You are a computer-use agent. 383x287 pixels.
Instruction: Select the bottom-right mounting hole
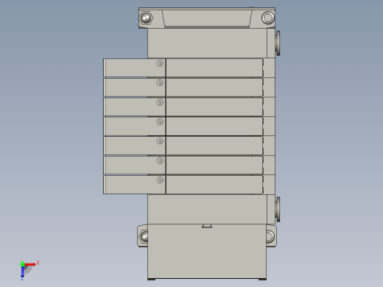tap(270, 236)
